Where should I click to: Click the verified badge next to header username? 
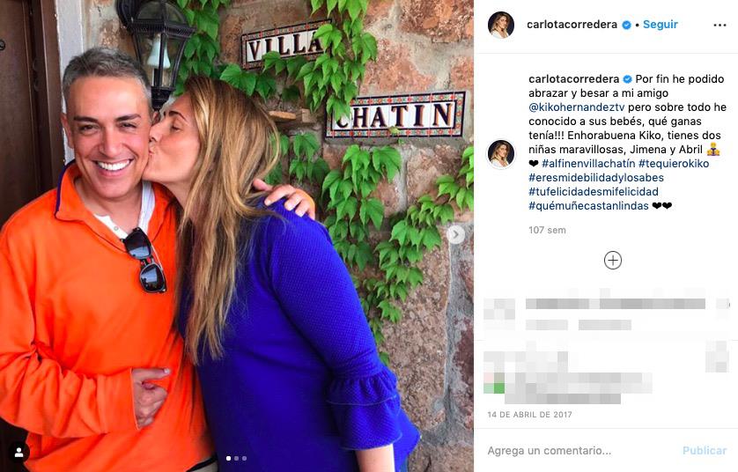pos(626,25)
